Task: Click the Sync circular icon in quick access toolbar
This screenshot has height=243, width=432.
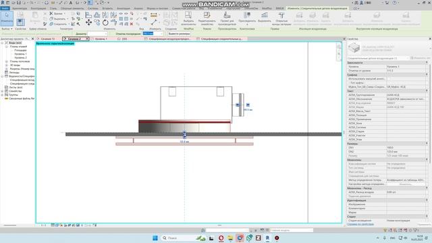Action: coord(47,3)
